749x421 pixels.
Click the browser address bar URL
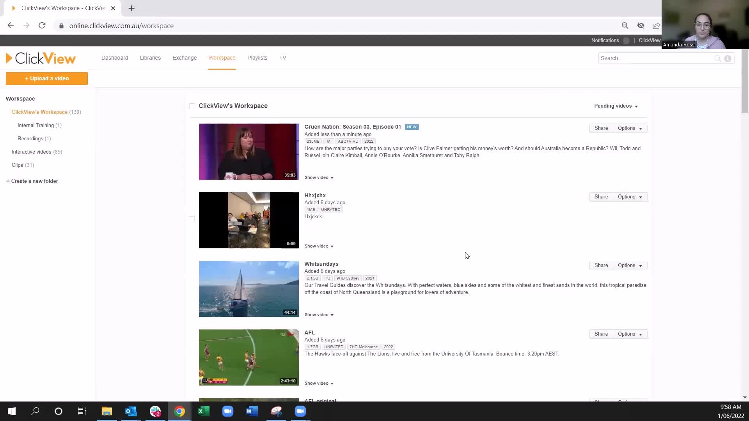click(x=121, y=26)
